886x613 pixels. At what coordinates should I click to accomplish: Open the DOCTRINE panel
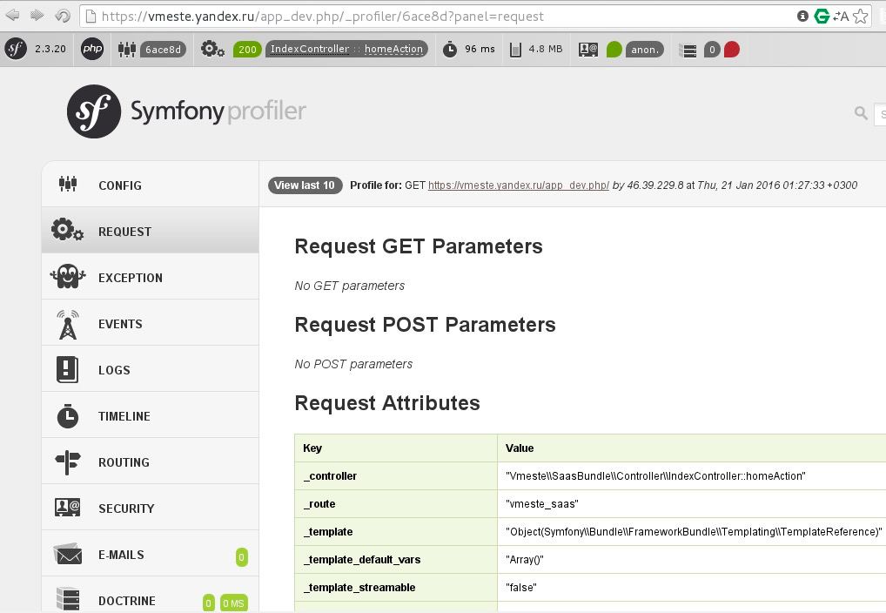point(151,595)
